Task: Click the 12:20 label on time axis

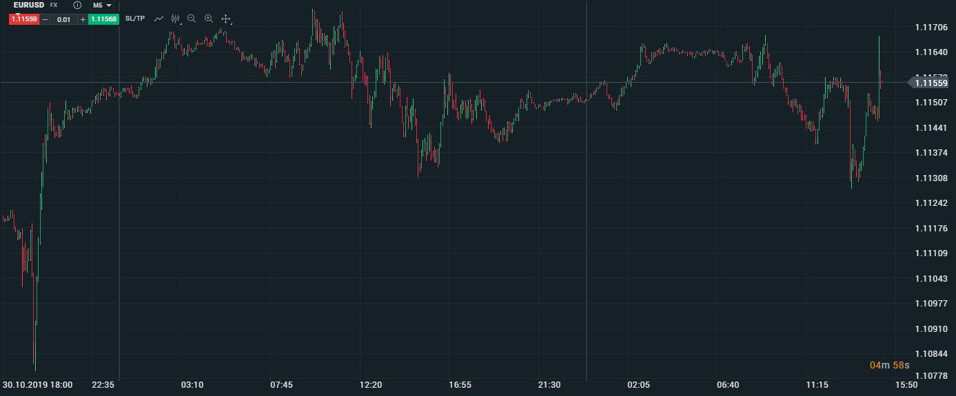Action: (x=371, y=384)
